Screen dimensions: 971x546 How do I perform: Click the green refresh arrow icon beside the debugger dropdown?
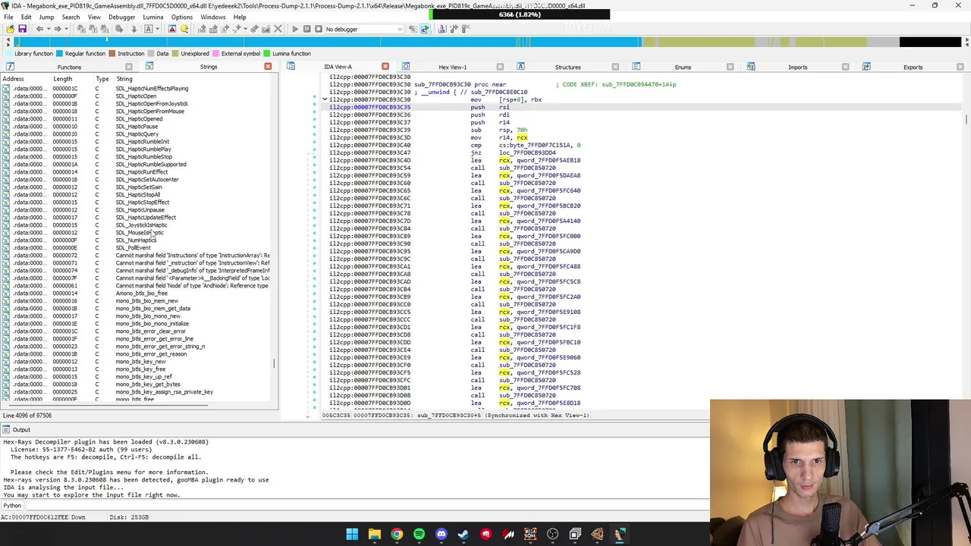point(425,29)
